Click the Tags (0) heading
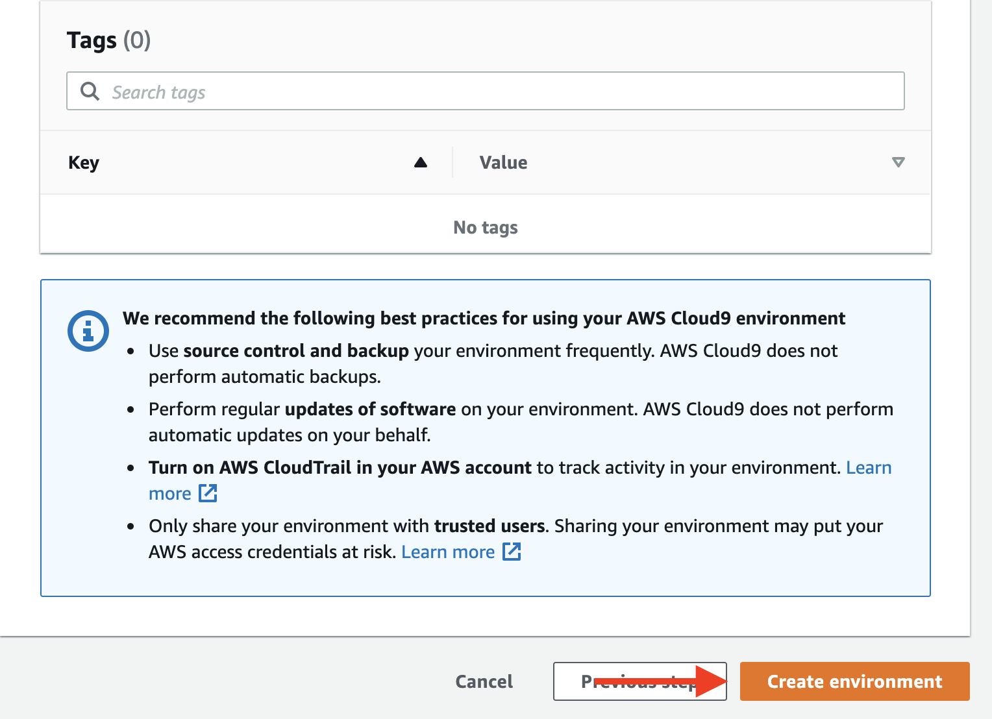This screenshot has height=719, width=992. [109, 40]
